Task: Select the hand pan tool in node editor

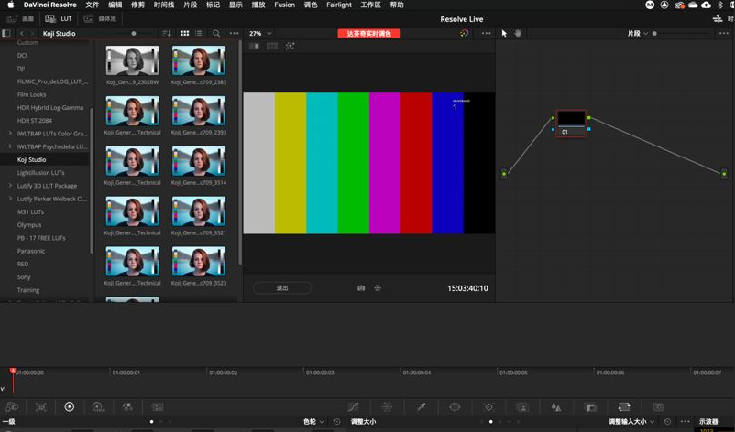Action: (518, 33)
